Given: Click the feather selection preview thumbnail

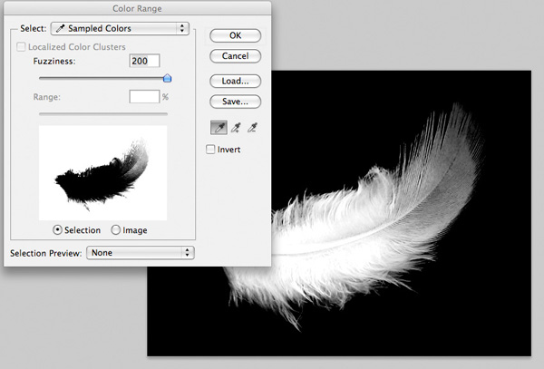Looking at the screenshot, I should tap(102, 172).
